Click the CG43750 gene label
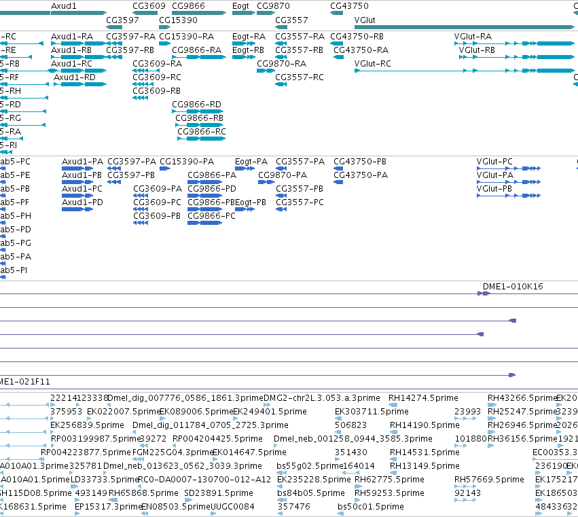 [x=349, y=6]
